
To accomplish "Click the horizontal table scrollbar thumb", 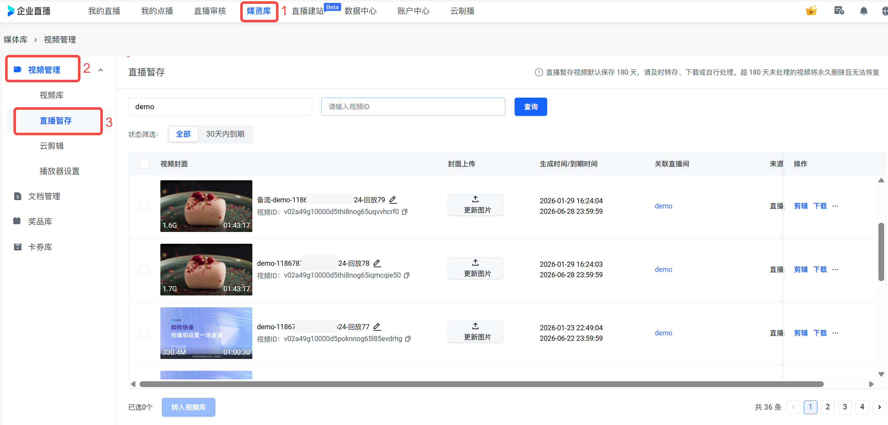I will coord(481,384).
